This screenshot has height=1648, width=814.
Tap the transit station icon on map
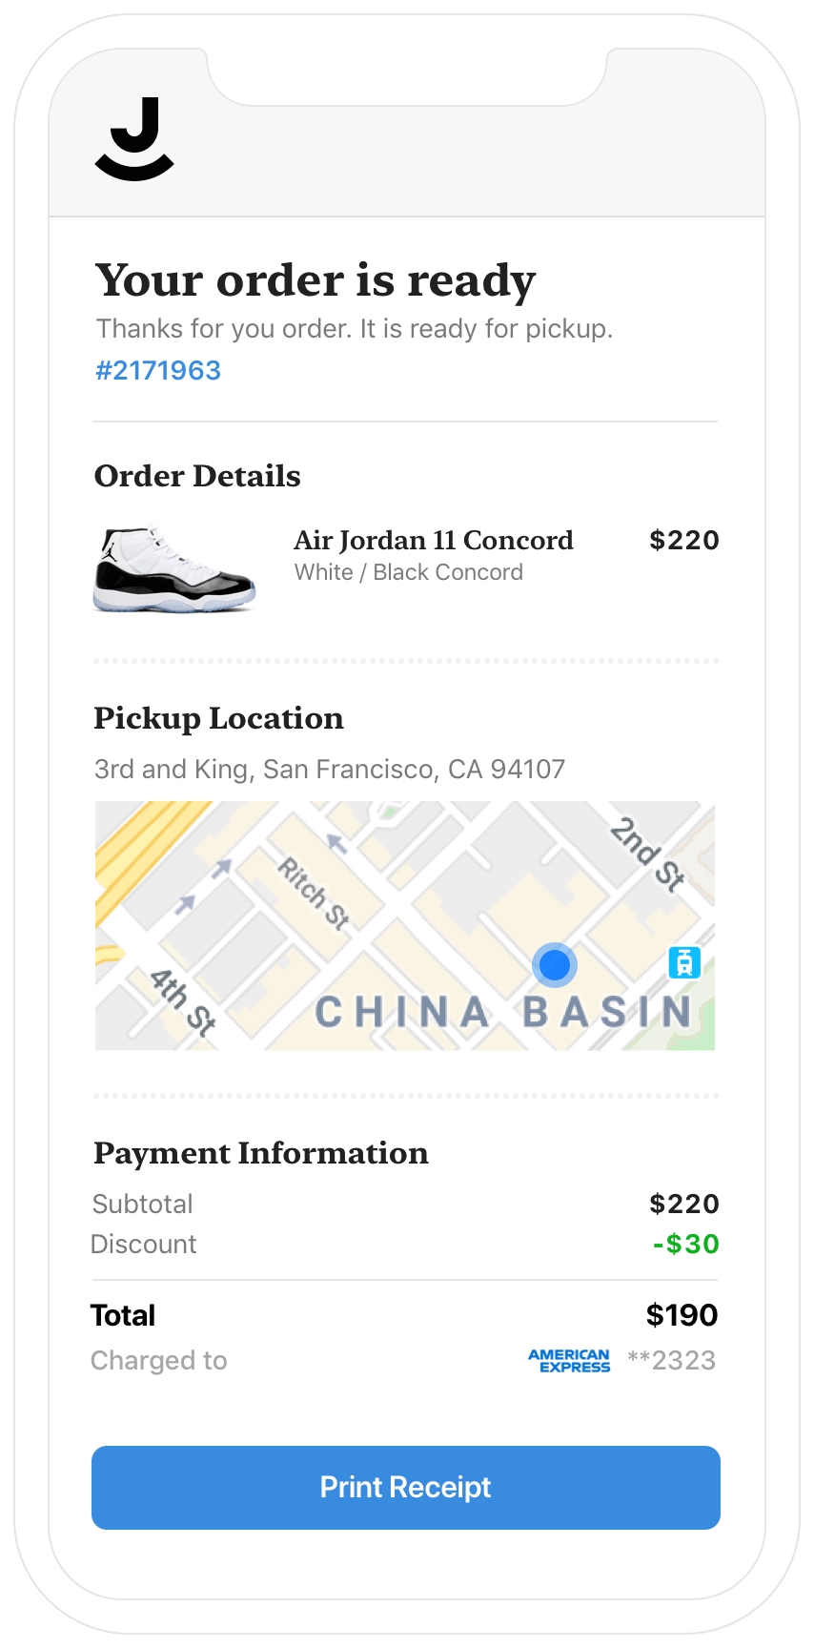click(x=683, y=962)
